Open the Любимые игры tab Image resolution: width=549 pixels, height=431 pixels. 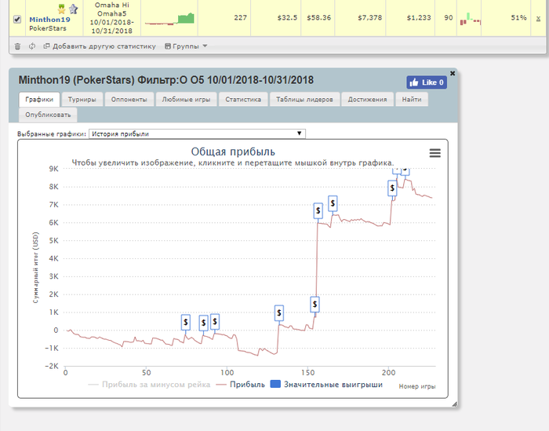point(187,100)
